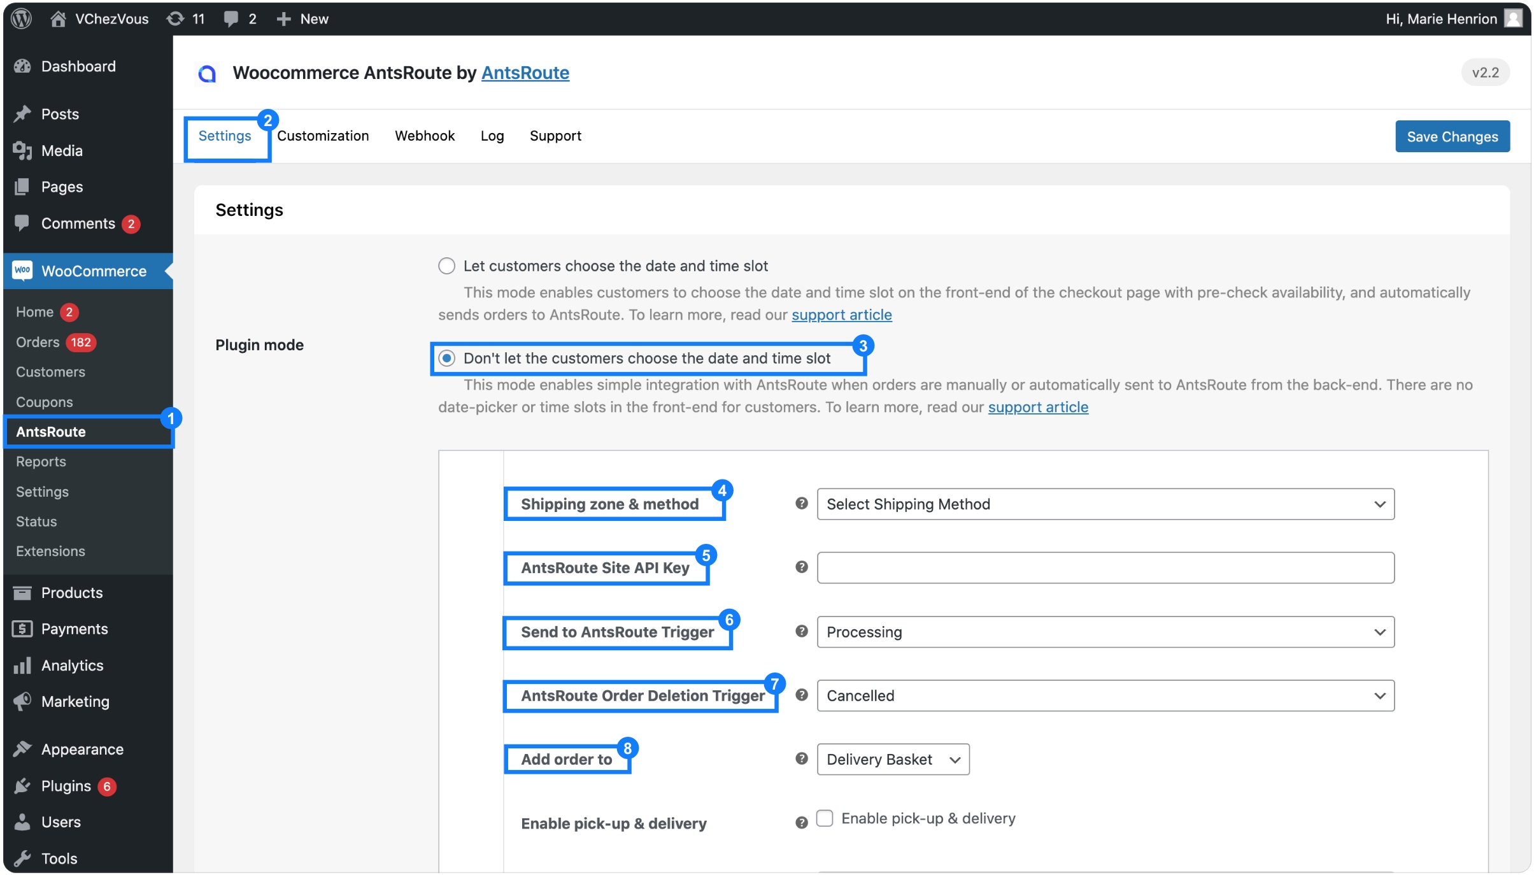Click help icon for Send to AntsRoute Trigger

(802, 631)
